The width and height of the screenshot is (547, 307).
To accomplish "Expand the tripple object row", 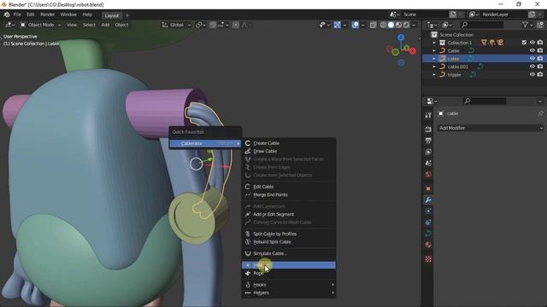I will 434,74.
